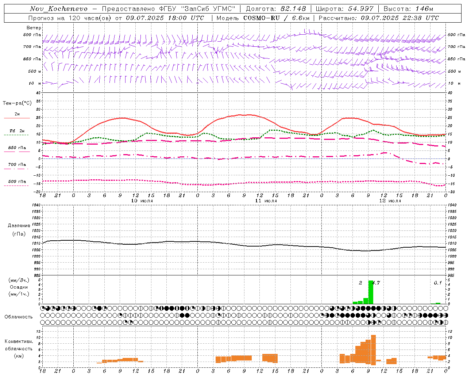Click the (мм/3ч.) precipitation unit label
This screenshot has height=374, width=467.
pos(19,280)
